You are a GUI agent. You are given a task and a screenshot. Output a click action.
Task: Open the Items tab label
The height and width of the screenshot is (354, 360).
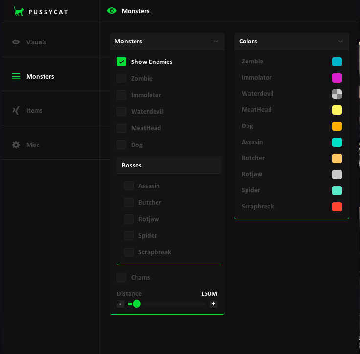(34, 110)
